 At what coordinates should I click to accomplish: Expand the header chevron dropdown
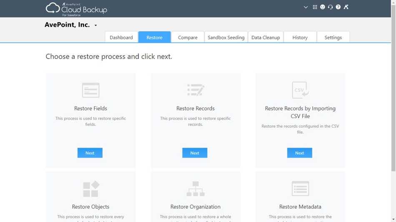[x=306, y=7]
